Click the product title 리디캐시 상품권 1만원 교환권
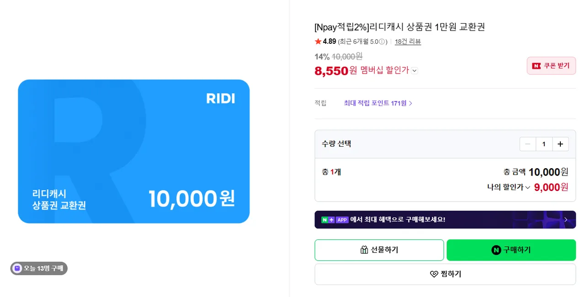The width and height of the screenshot is (585, 297). coord(399,27)
